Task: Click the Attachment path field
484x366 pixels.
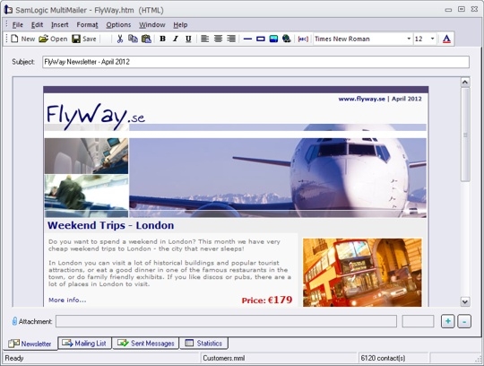Action: 226,321
